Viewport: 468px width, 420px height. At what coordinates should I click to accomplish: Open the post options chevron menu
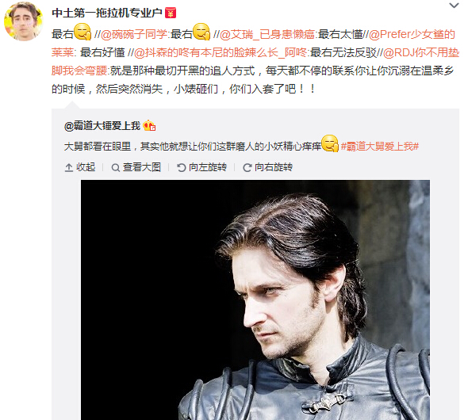click(454, 6)
